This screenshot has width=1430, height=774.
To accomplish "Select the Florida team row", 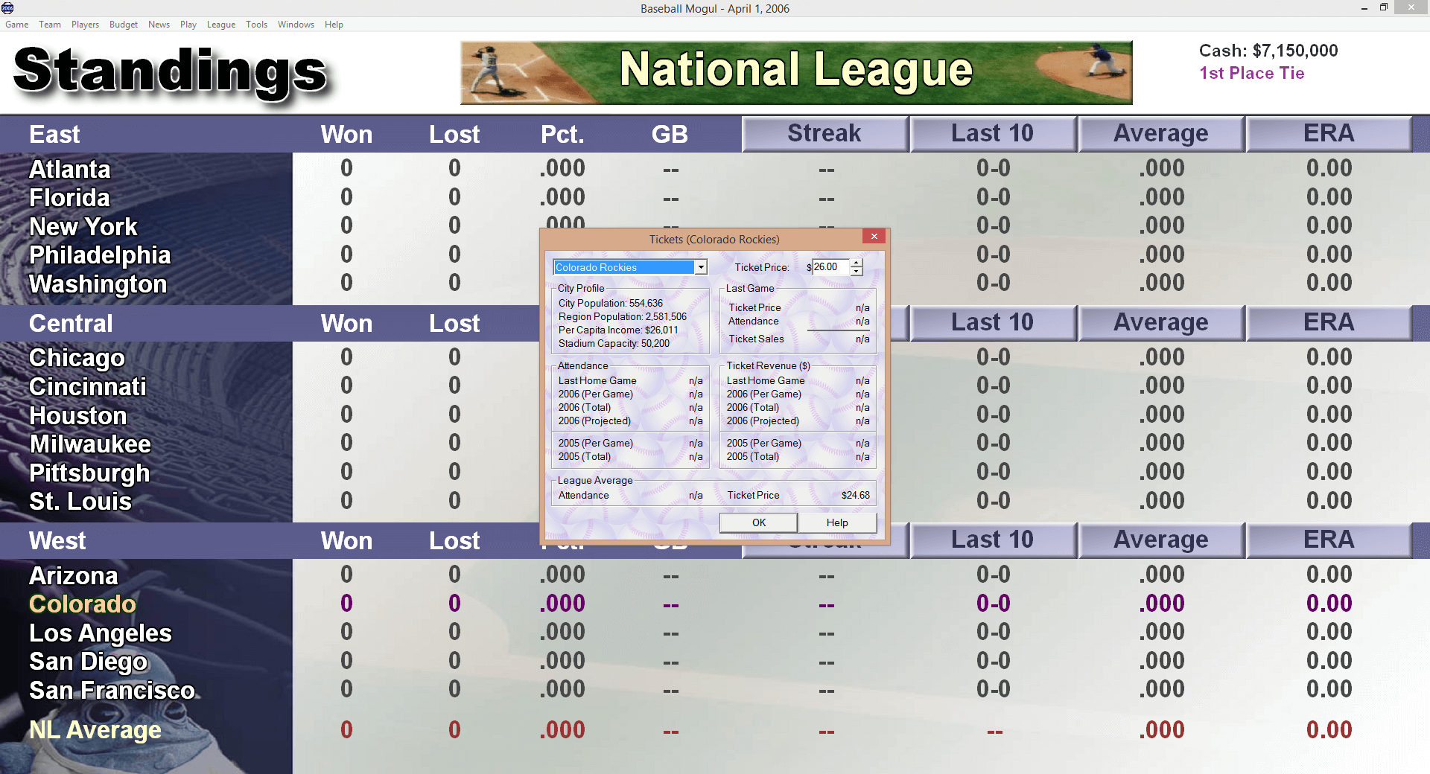I will point(69,198).
